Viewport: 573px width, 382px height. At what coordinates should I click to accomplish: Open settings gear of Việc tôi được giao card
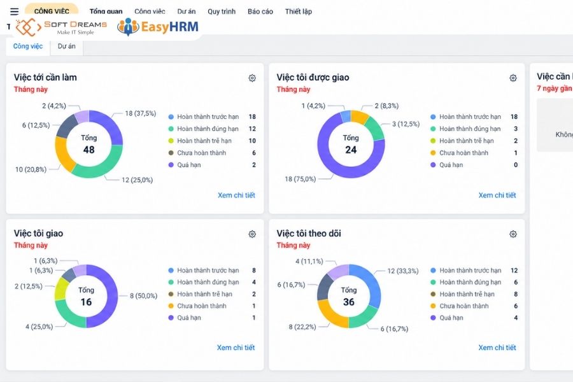click(x=513, y=78)
